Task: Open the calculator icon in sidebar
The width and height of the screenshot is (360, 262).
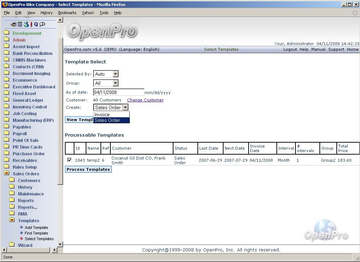Action: 20,24
